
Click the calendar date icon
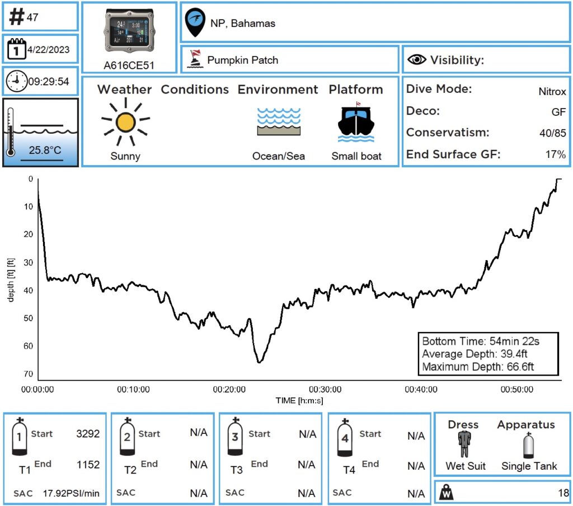tap(16, 49)
